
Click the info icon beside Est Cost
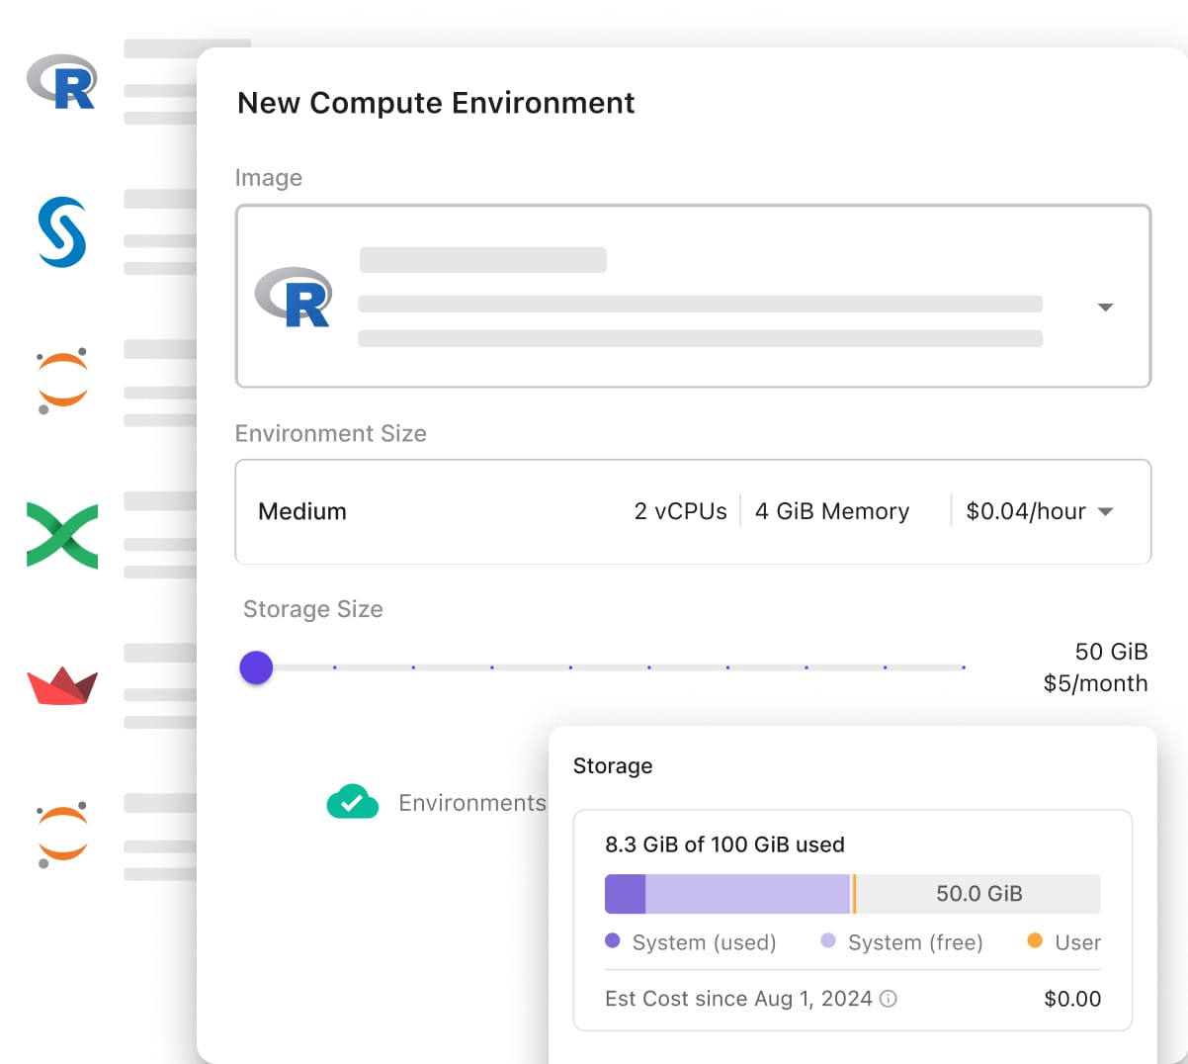pyautogui.click(x=889, y=999)
